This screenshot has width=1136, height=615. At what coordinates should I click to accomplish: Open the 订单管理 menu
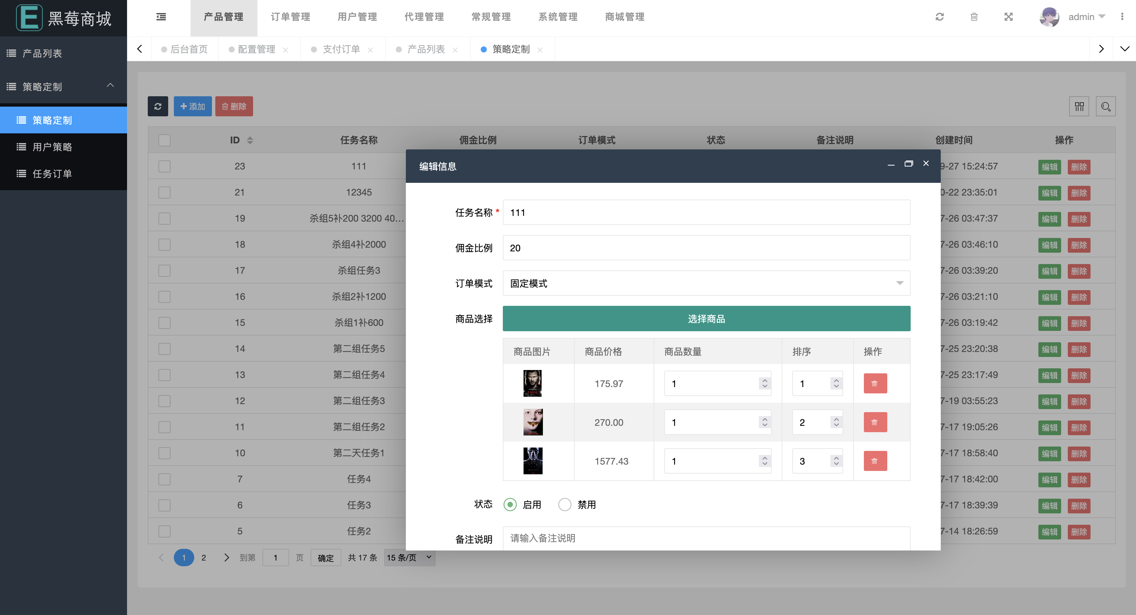290,17
